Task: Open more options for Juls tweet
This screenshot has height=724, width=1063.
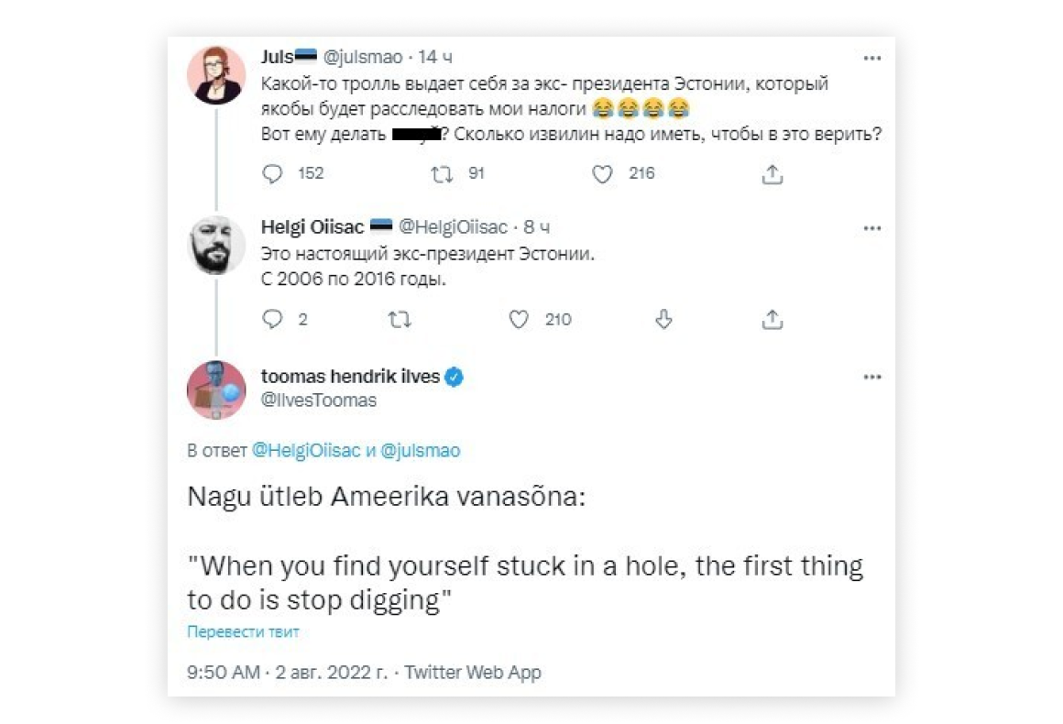Action: [x=871, y=58]
